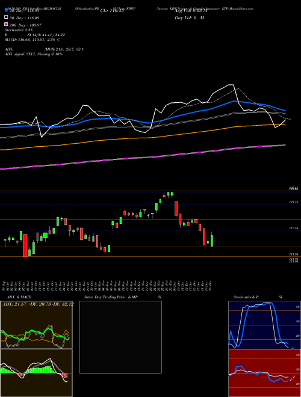Click the 'ADX signal: SELL Slowing @ 10%' text
The image size is (301, 397).
click(34, 54)
